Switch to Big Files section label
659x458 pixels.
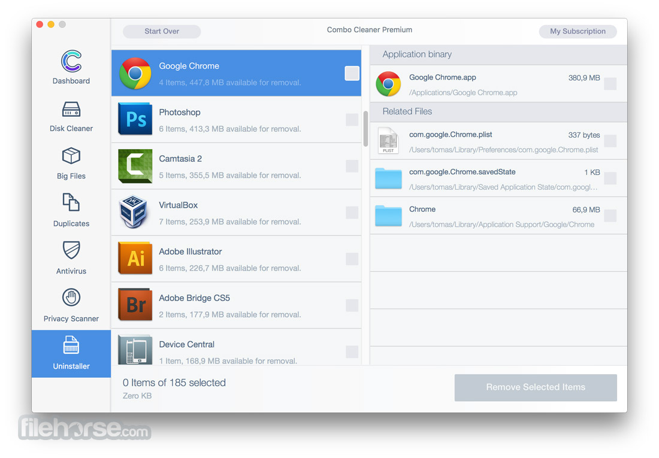[71, 175]
